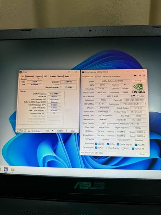Click the Release Date value in GPU-Z
The width and height of the screenshot is (161, 215).
click(x=101, y=93)
